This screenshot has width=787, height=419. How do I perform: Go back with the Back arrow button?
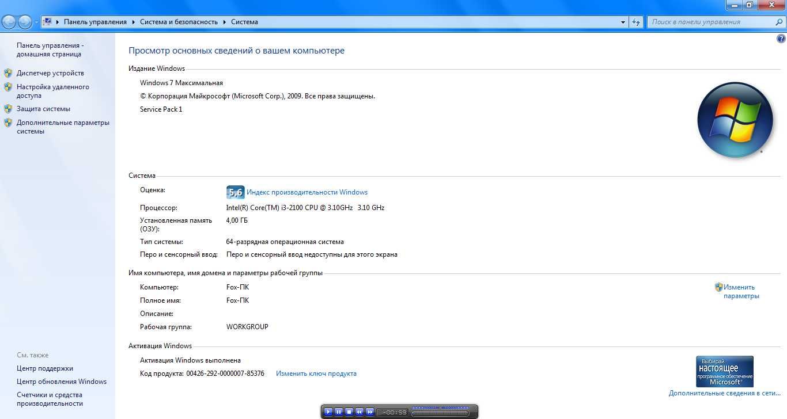point(9,22)
